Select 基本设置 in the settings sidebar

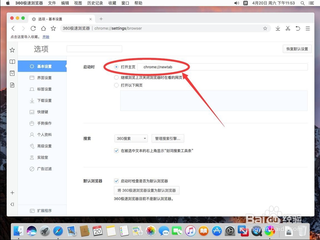point(42,66)
